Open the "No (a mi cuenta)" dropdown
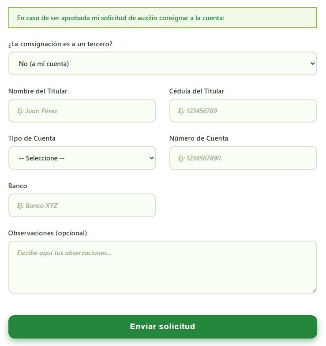The image size is (326, 346). click(162, 63)
